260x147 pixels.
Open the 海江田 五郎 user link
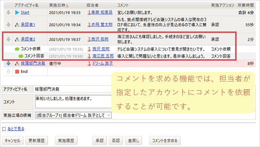click(x=103, y=56)
